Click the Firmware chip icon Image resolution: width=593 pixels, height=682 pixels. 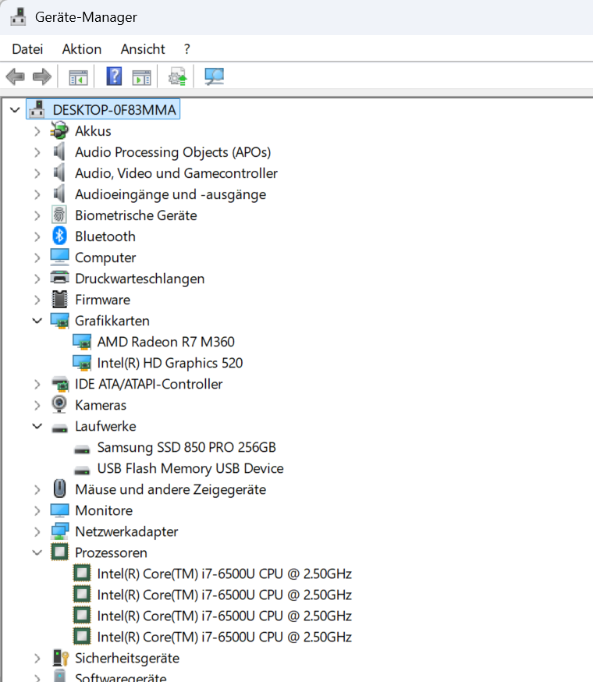click(x=59, y=299)
